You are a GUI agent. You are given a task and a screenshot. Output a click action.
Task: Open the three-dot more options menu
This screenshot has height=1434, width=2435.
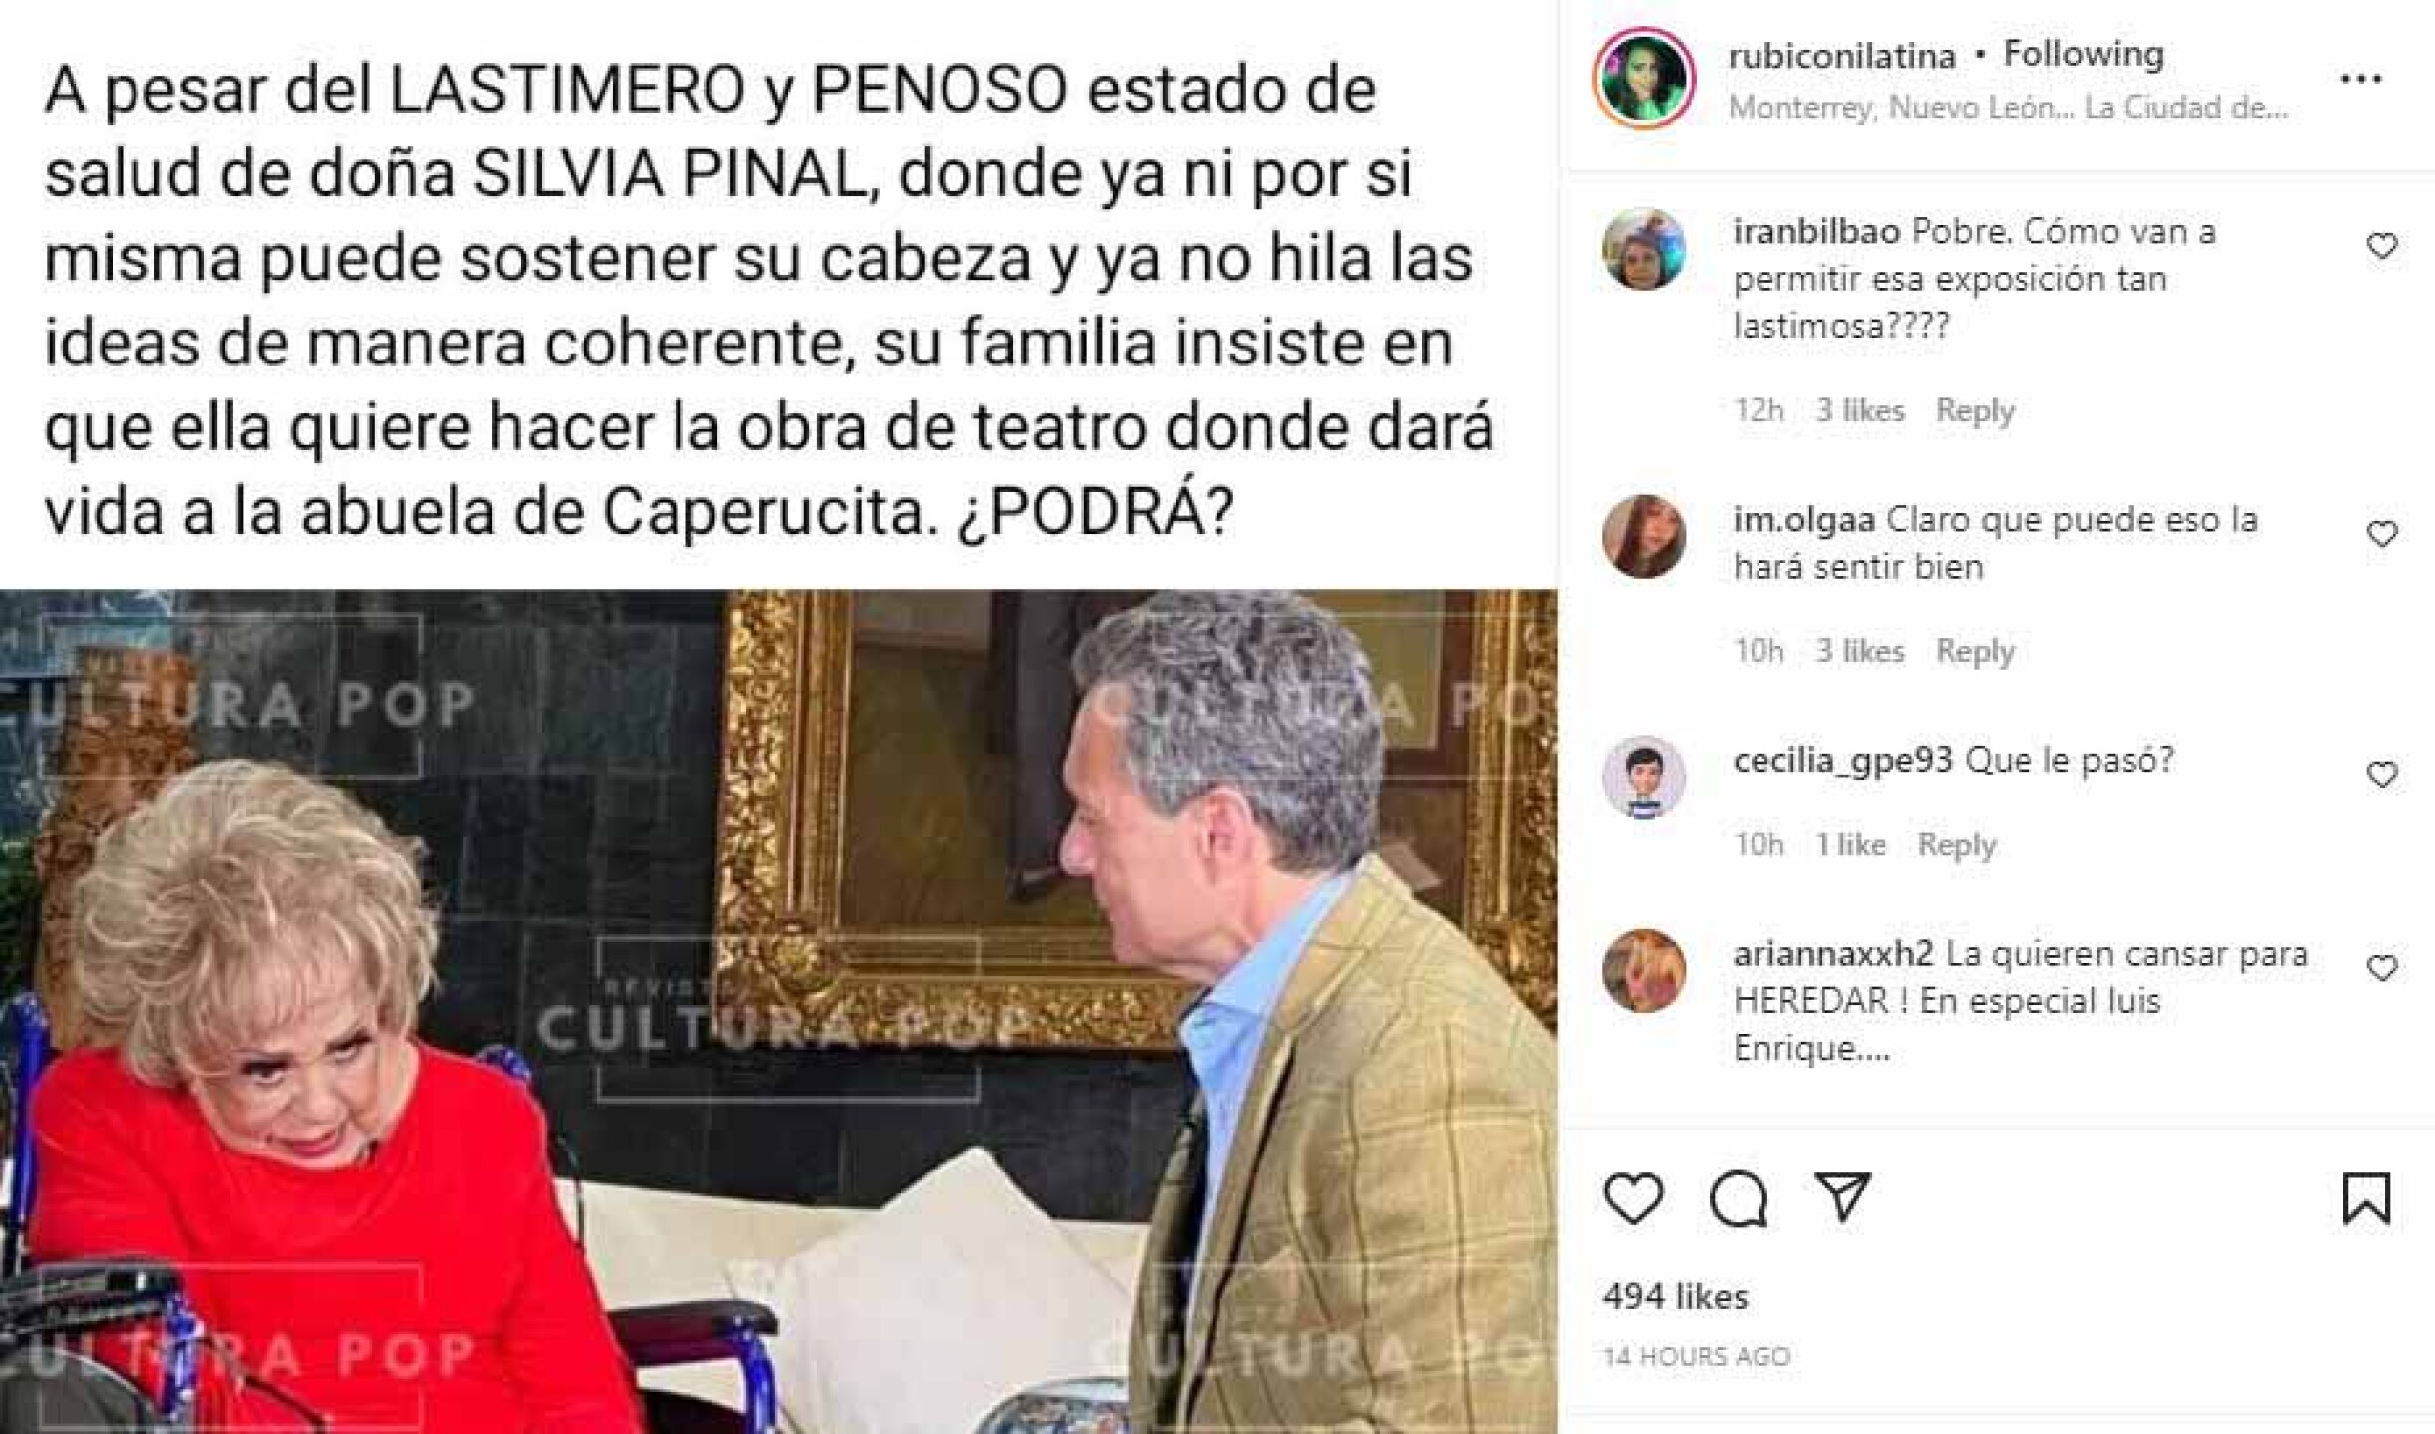[x=2360, y=79]
